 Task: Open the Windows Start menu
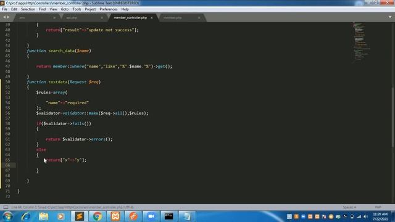[7, 216]
